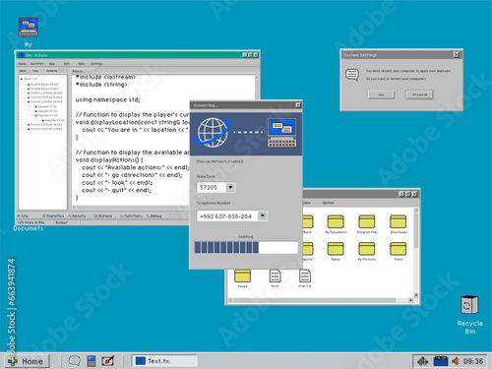
Task: Open the My Documents folder icon
Action: tap(336, 222)
